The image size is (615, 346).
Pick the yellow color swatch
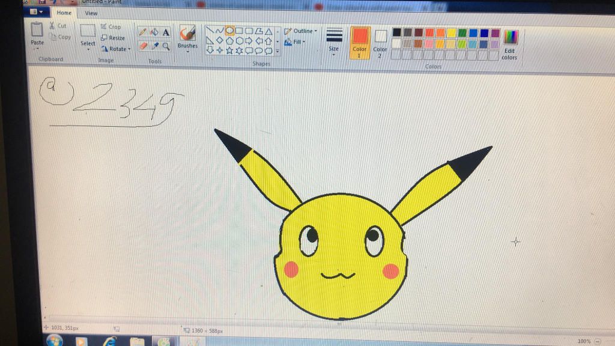click(x=452, y=32)
